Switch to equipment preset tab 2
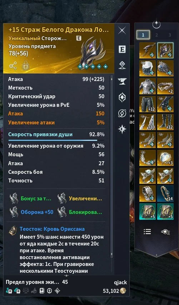 pyautogui.click(x=156, y=35)
